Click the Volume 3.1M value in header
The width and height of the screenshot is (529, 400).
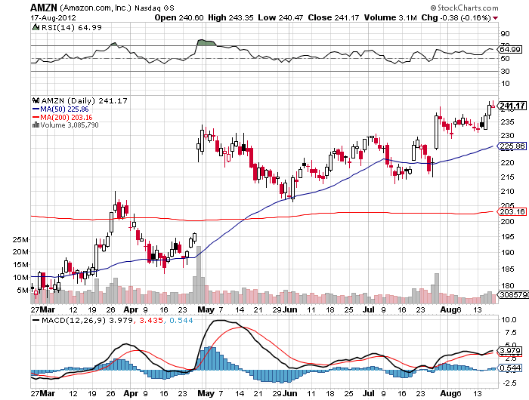pyautogui.click(x=391, y=17)
